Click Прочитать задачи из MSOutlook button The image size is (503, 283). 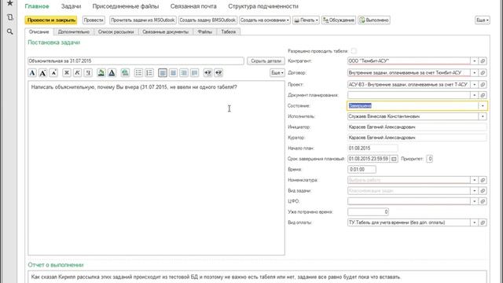143,20
